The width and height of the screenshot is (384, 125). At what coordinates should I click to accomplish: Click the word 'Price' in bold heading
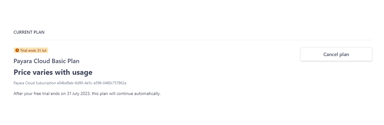click(x=22, y=73)
